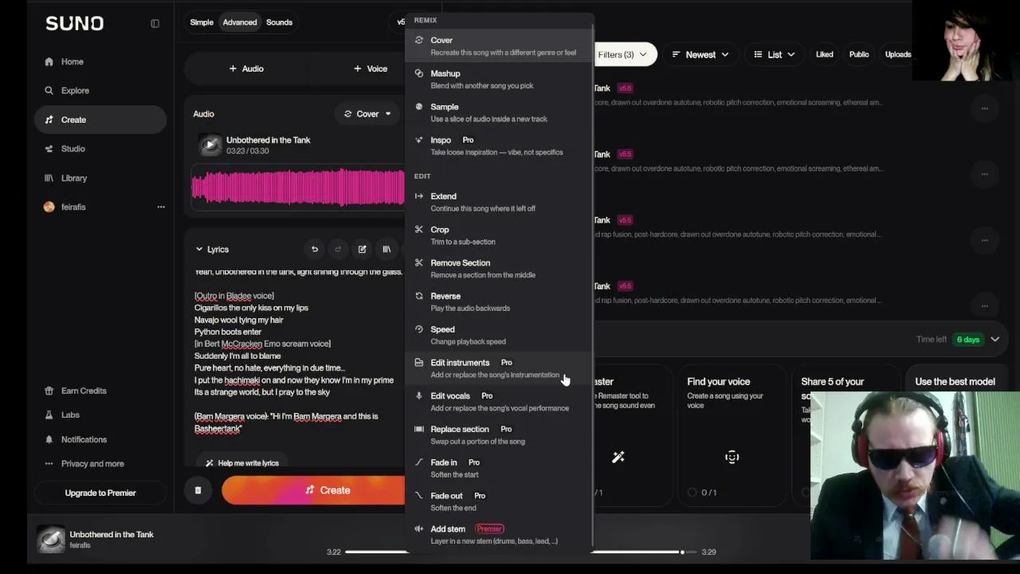Open the Find your voice card
1020x574 pixels.
[732, 434]
